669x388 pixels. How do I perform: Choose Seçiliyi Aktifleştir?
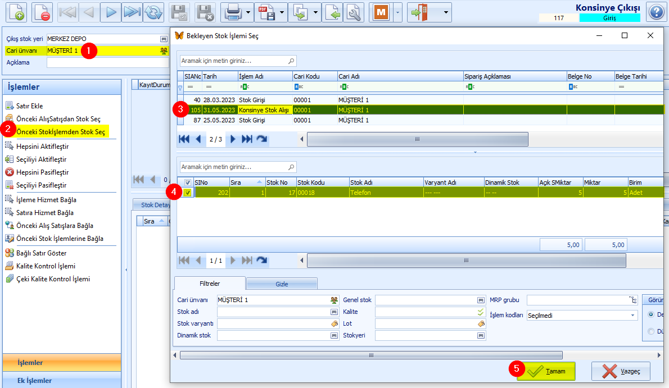click(x=42, y=159)
